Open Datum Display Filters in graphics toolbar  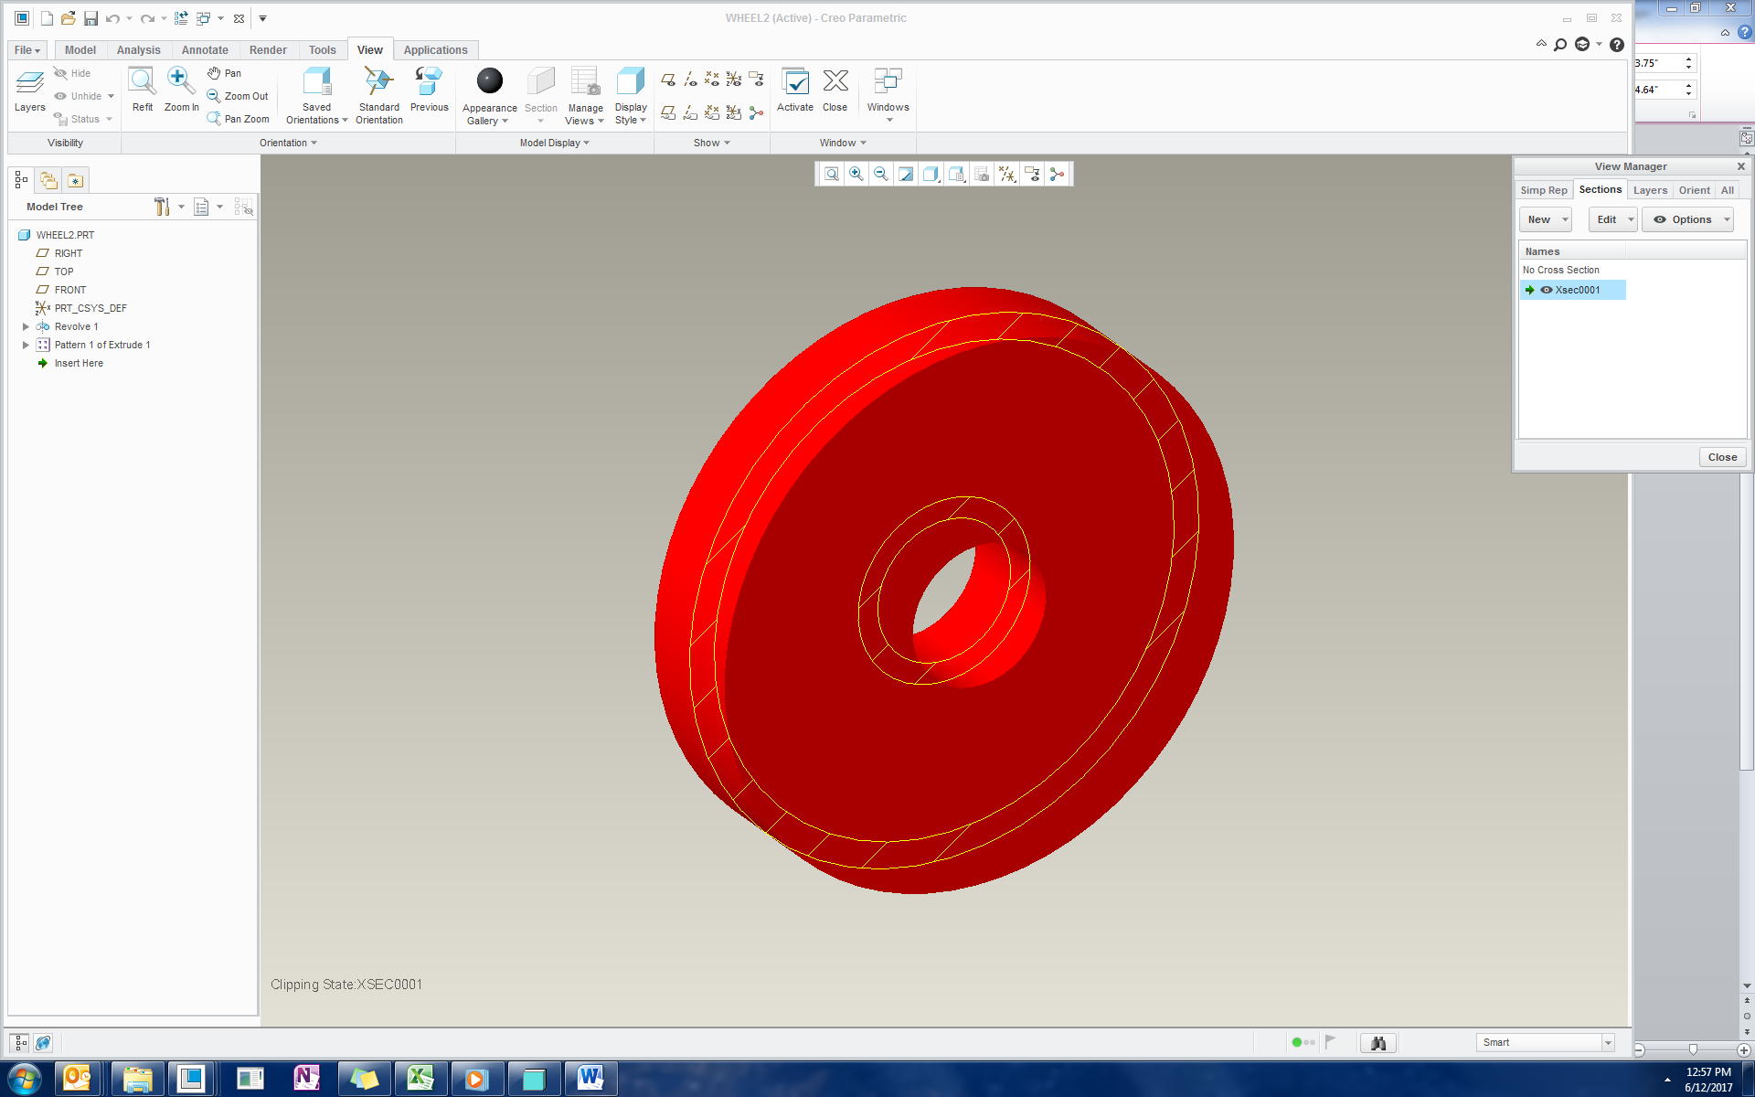point(1006,174)
